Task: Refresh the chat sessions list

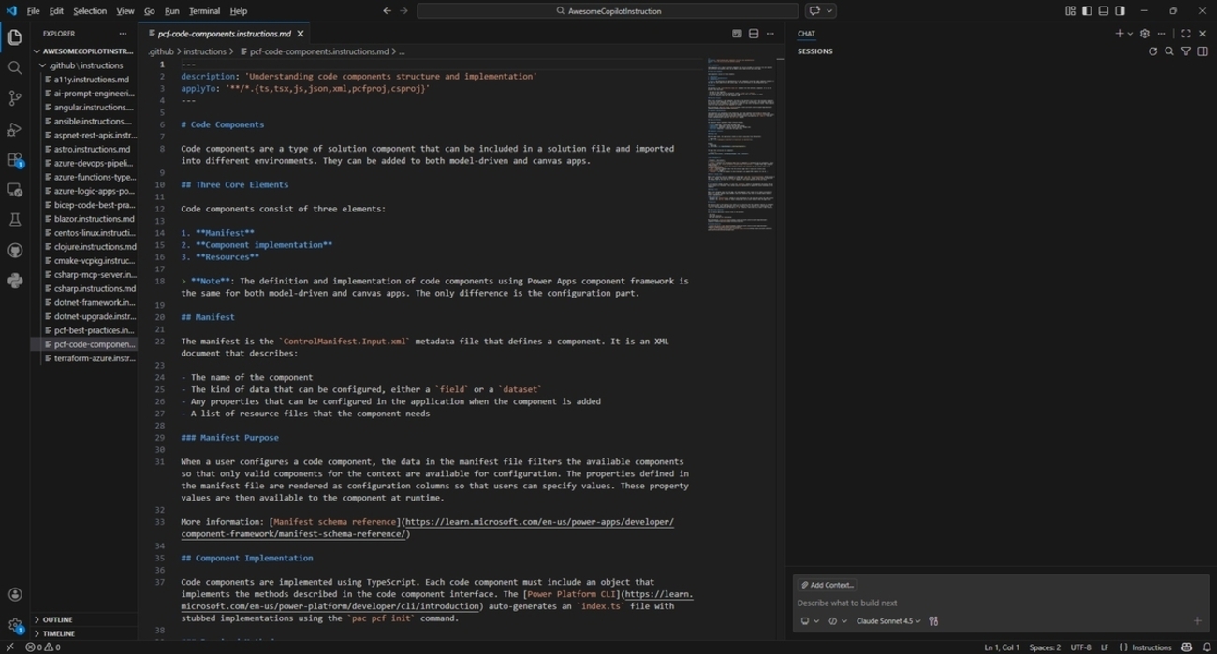Action: click(1152, 51)
